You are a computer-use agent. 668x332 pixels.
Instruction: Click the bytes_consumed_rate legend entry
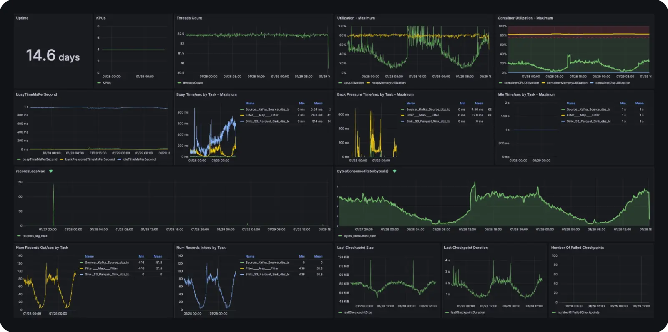point(359,236)
